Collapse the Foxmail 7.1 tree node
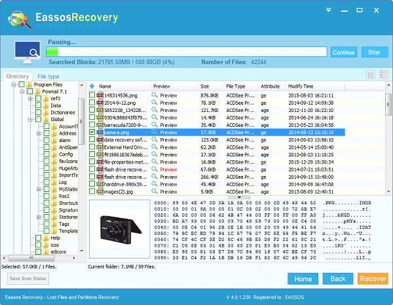 [x=22, y=92]
